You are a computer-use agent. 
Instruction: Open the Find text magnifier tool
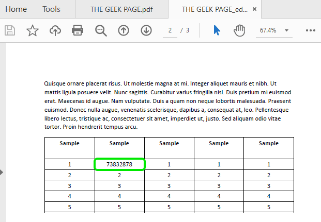[x=101, y=30]
